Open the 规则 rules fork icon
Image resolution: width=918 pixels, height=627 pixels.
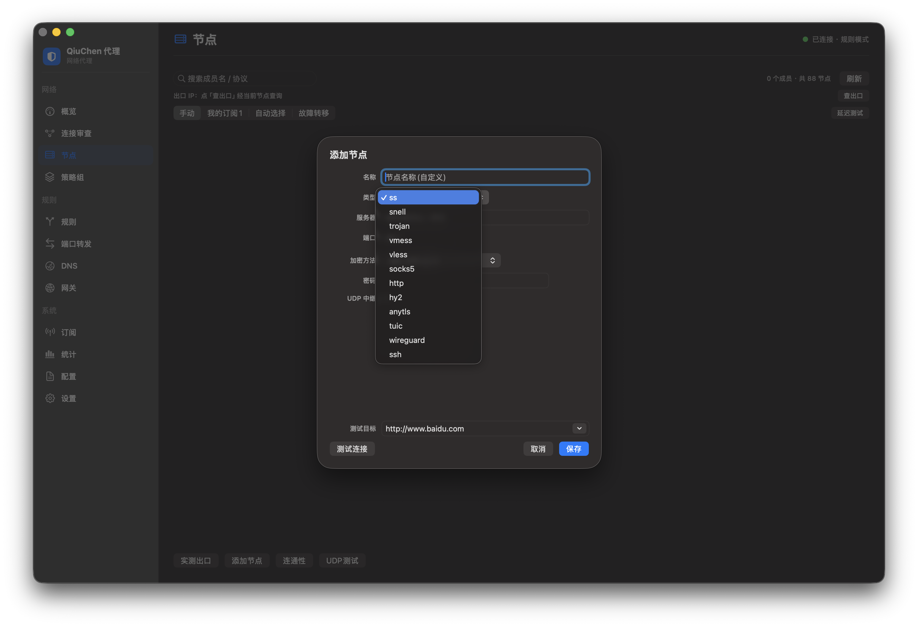50,222
